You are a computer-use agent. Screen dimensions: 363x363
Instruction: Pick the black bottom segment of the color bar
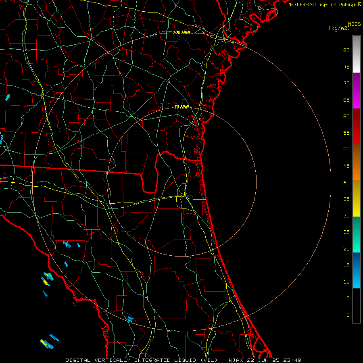(x=356, y=305)
